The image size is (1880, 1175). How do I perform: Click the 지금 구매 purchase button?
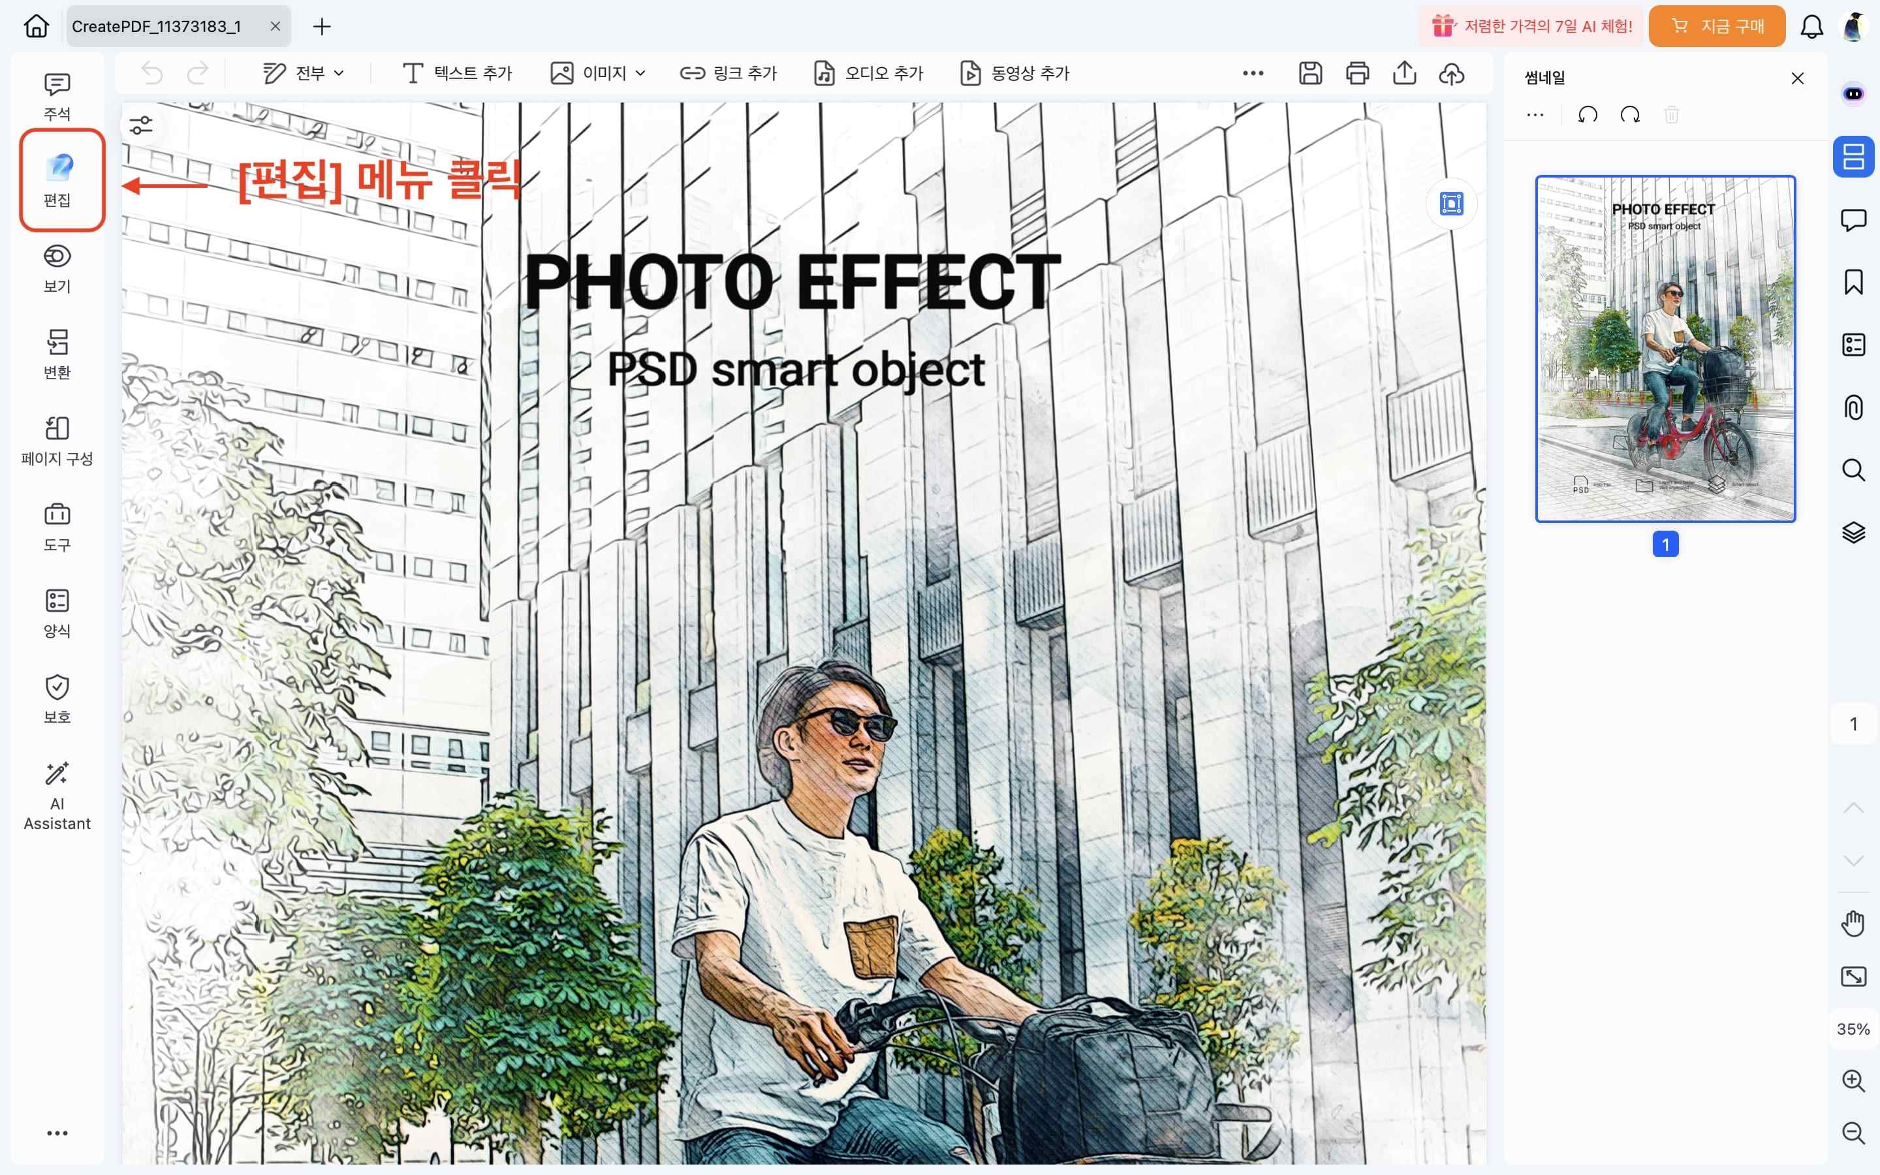[1717, 25]
